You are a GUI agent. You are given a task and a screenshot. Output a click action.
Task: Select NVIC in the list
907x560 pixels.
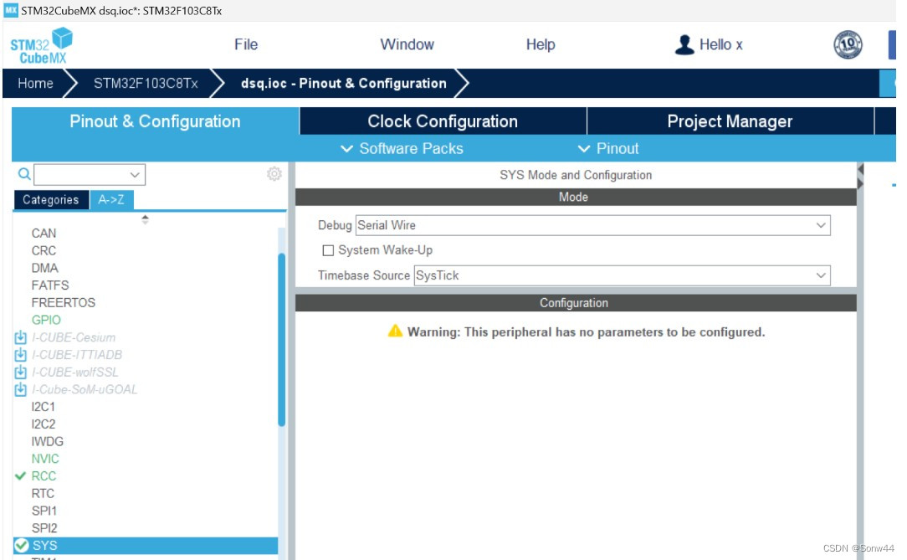click(x=45, y=459)
